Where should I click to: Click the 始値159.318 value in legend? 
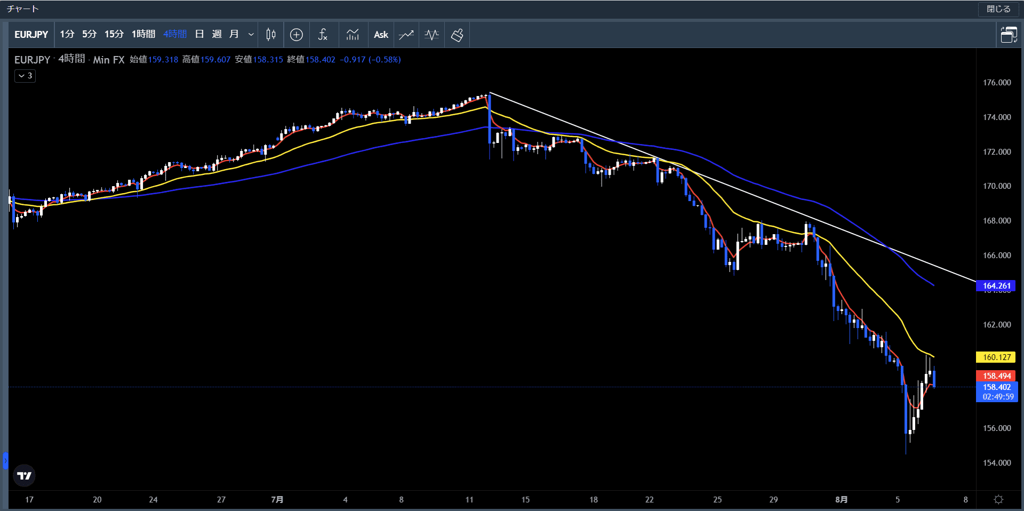154,60
